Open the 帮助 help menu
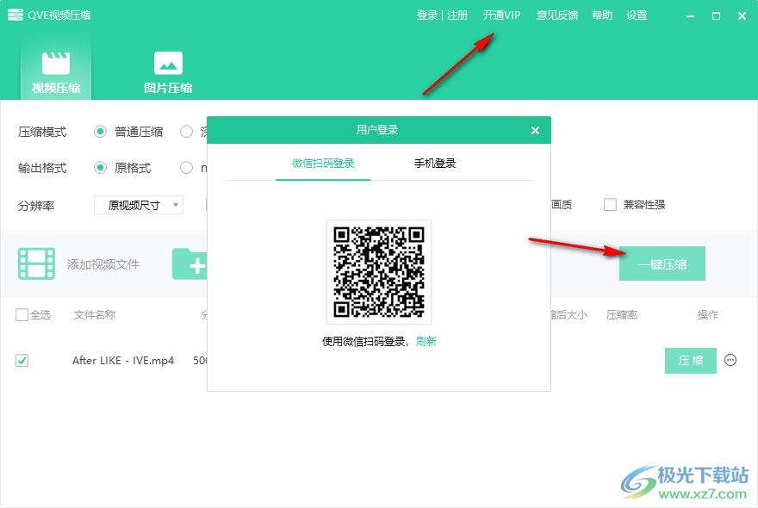 (x=602, y=15)
